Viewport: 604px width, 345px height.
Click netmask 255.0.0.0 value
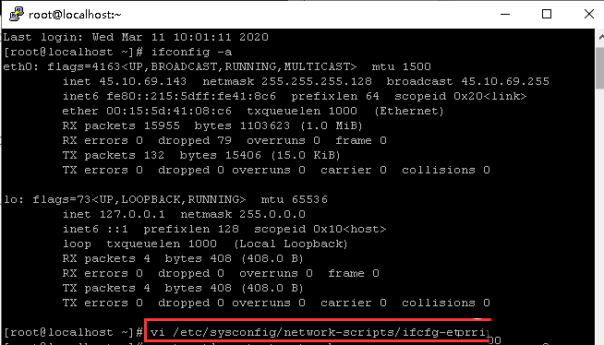click(272, 214)
